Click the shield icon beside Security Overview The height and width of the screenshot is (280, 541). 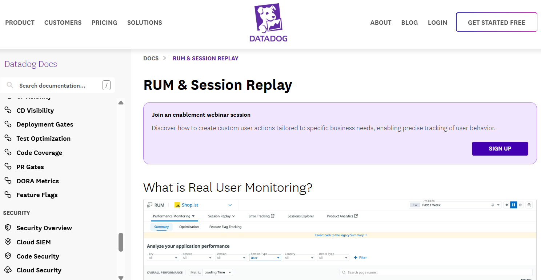coord(8,228)
